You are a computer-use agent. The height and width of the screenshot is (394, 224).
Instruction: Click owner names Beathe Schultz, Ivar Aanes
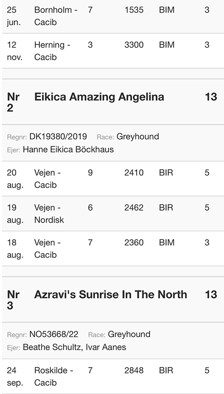click(74, 347)
